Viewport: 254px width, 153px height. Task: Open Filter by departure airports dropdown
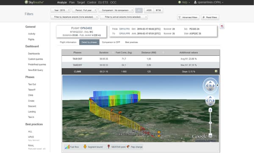click(75, 17)
